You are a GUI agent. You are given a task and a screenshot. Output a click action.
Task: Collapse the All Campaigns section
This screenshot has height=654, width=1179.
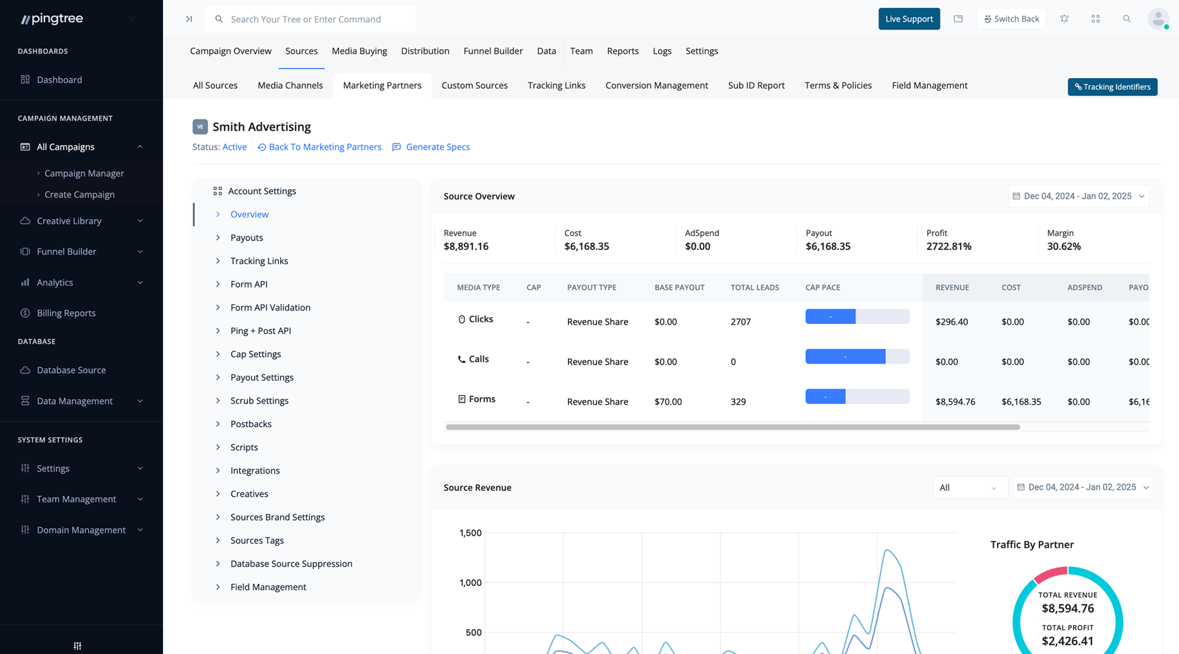[x=140, y=147]
